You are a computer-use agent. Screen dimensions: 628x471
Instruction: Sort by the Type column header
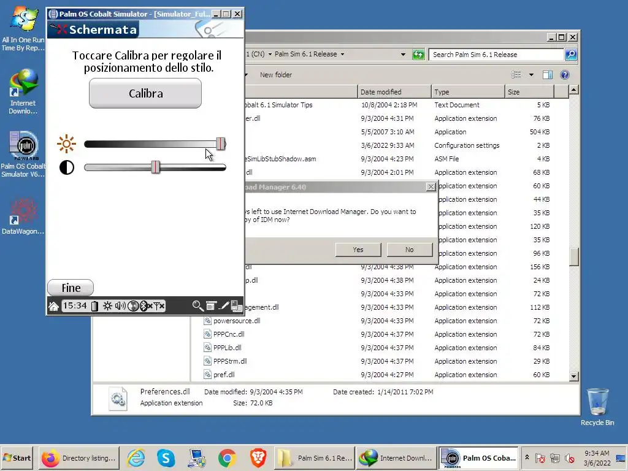468,92
